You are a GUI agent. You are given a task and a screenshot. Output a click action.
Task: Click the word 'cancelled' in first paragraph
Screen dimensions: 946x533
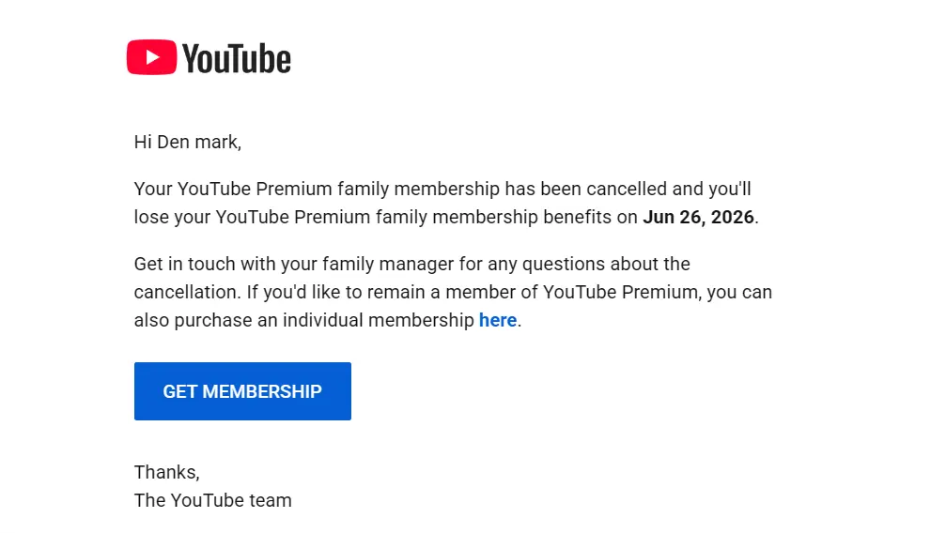(x=627, y=189)
